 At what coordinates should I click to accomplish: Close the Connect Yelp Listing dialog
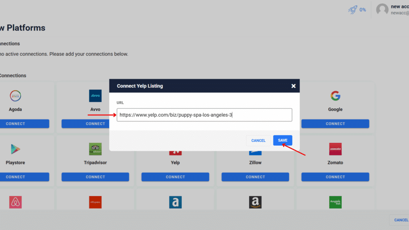(294, 86)
